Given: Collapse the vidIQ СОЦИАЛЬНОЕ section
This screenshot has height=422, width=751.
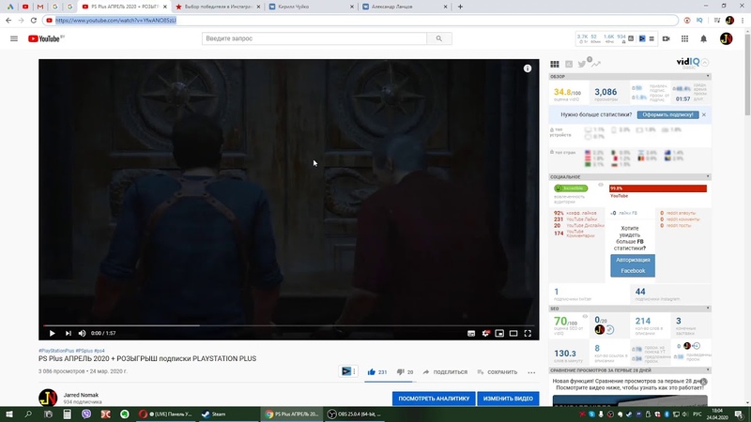Looking at the screenshot, I should [708, 176].
